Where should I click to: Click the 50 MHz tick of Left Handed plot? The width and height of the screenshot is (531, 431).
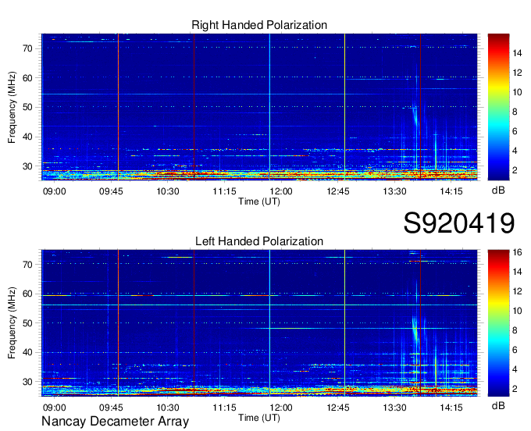(28, 323)
